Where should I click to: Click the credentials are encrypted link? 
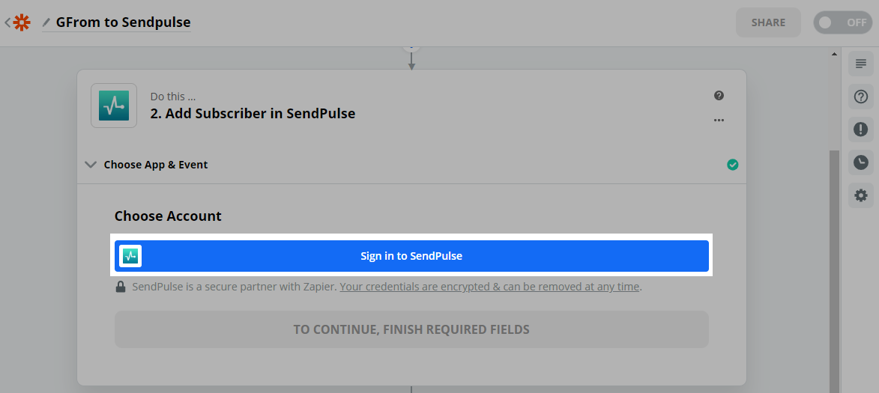491,287
